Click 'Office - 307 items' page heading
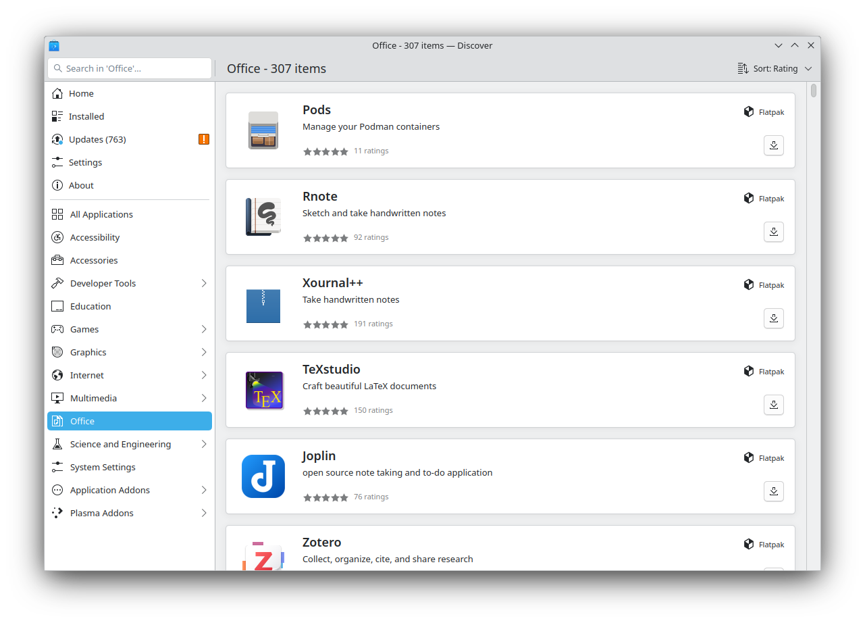This screenshot has width=865, height=623. [276, 68]
